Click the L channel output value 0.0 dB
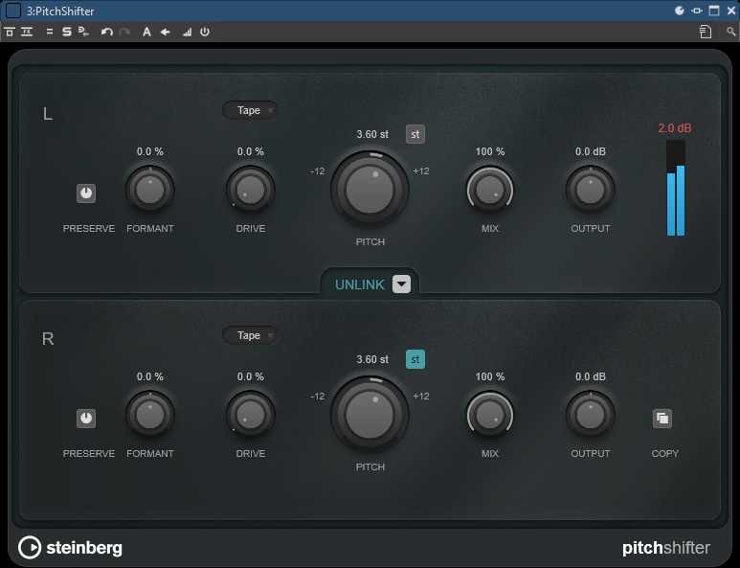 [x=591, y=151]
